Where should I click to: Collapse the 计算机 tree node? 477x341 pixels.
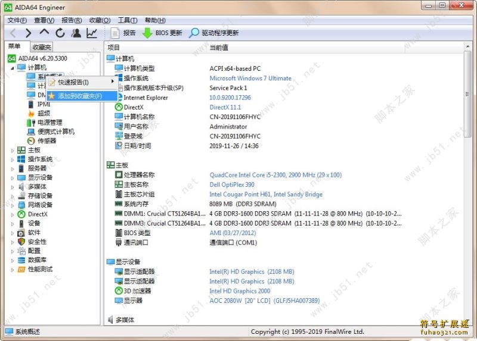[13, 68]
